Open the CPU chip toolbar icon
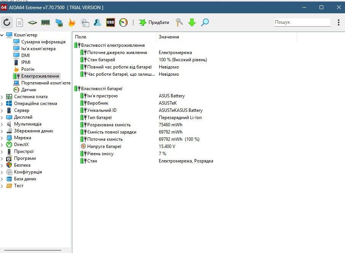Screen dimensions: 345x253 [x=32, y=22]
